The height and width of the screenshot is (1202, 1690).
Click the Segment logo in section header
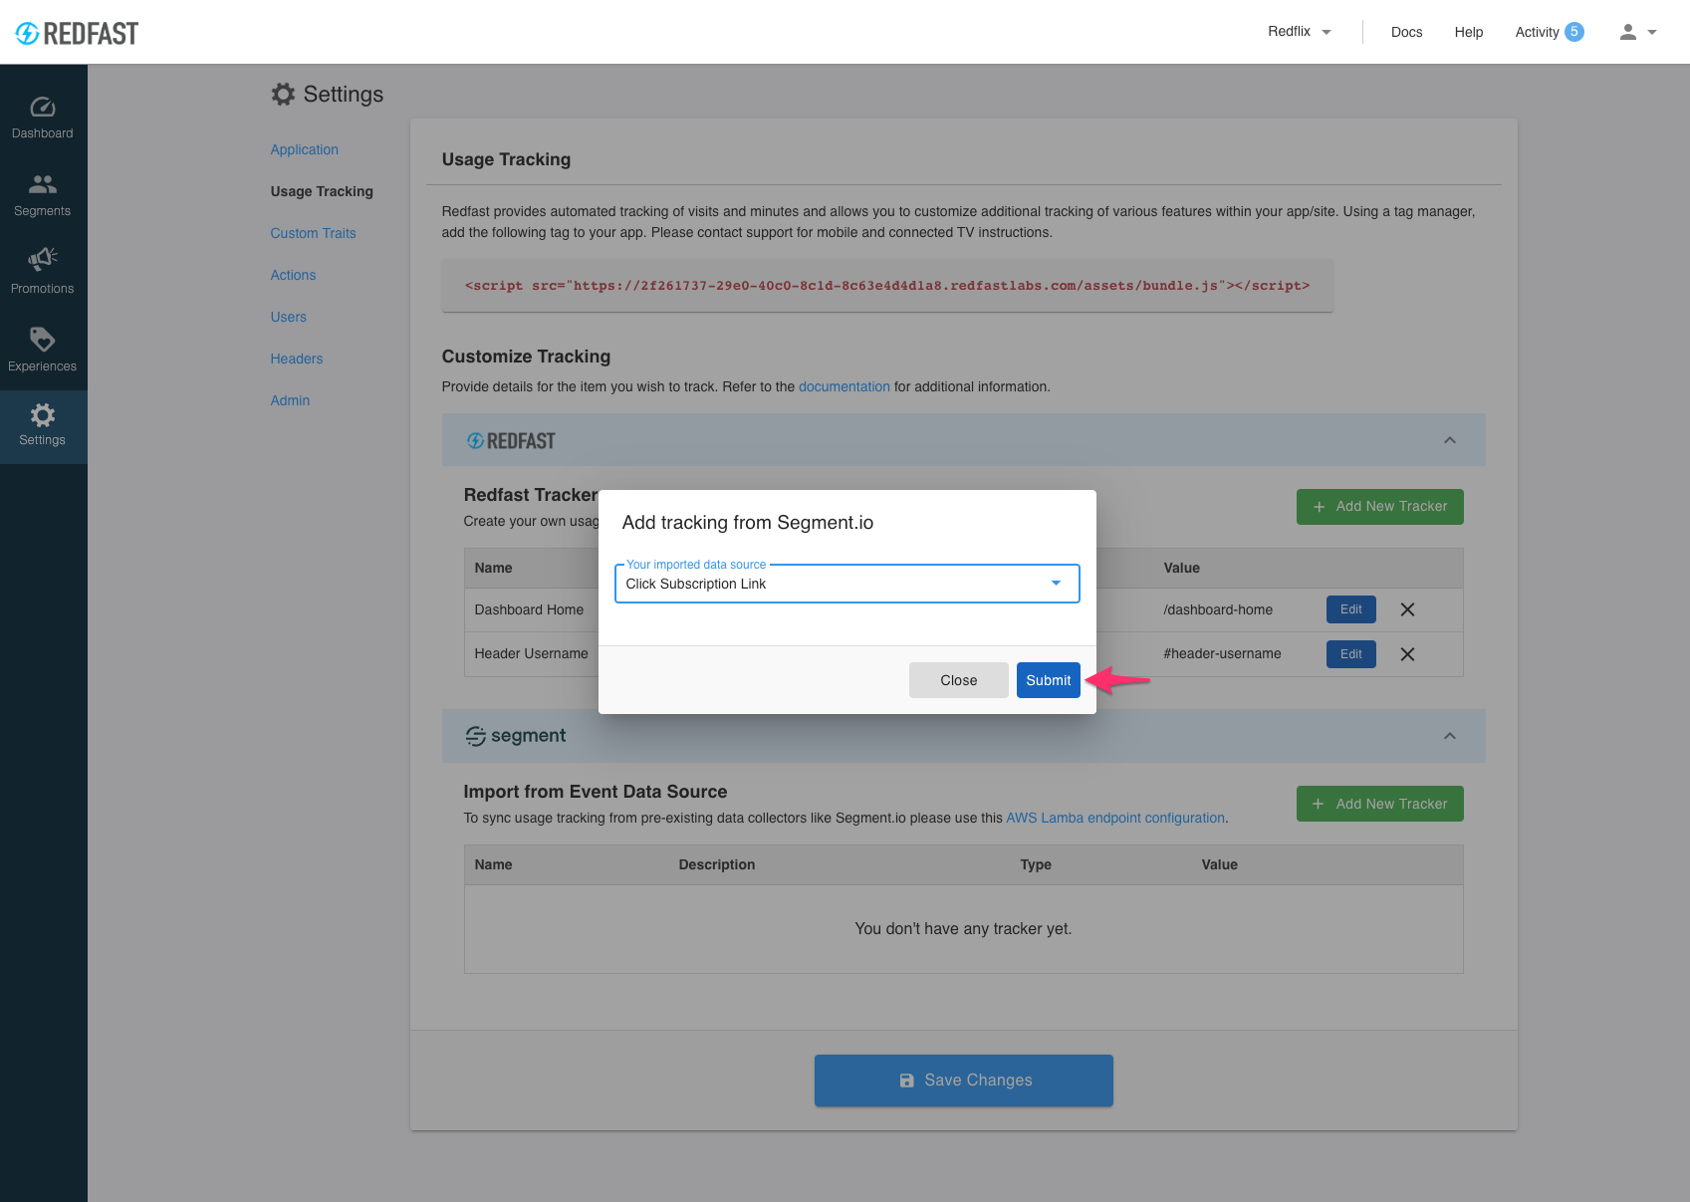(516, 736)
